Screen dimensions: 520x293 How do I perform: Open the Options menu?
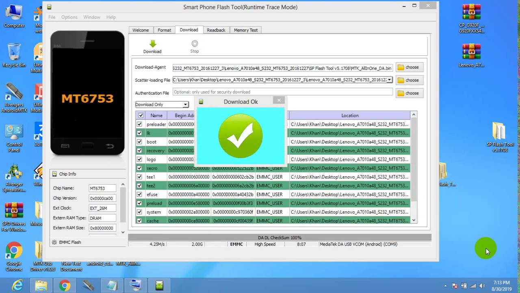pyautogui.click(x=69, y=17)
